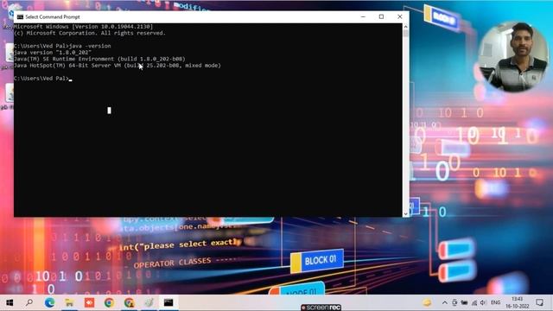The width and height of the screenshot is (553, 311).
Task: Launch Microsoft Edge from the taskbar
Action: click(x=49, y=302)
